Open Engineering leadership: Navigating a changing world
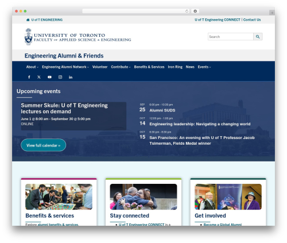This screenshot has height=243, width=287. (x=200, y=124)
